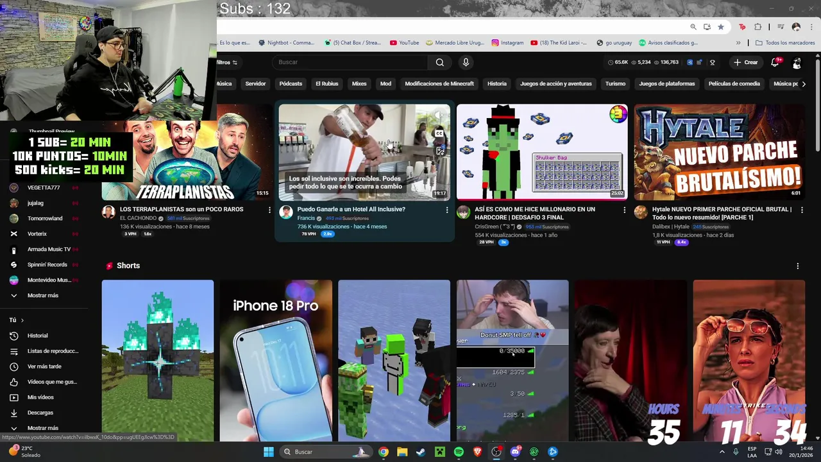
Task: Open VEGETTA777 subscription channel
Action: point(44,187)
